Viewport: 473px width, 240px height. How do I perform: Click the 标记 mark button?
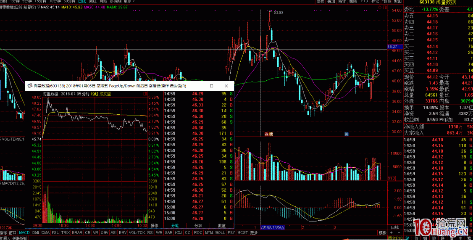(x=376, y=2)
